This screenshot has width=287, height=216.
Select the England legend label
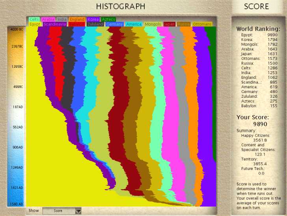[77, 19]
